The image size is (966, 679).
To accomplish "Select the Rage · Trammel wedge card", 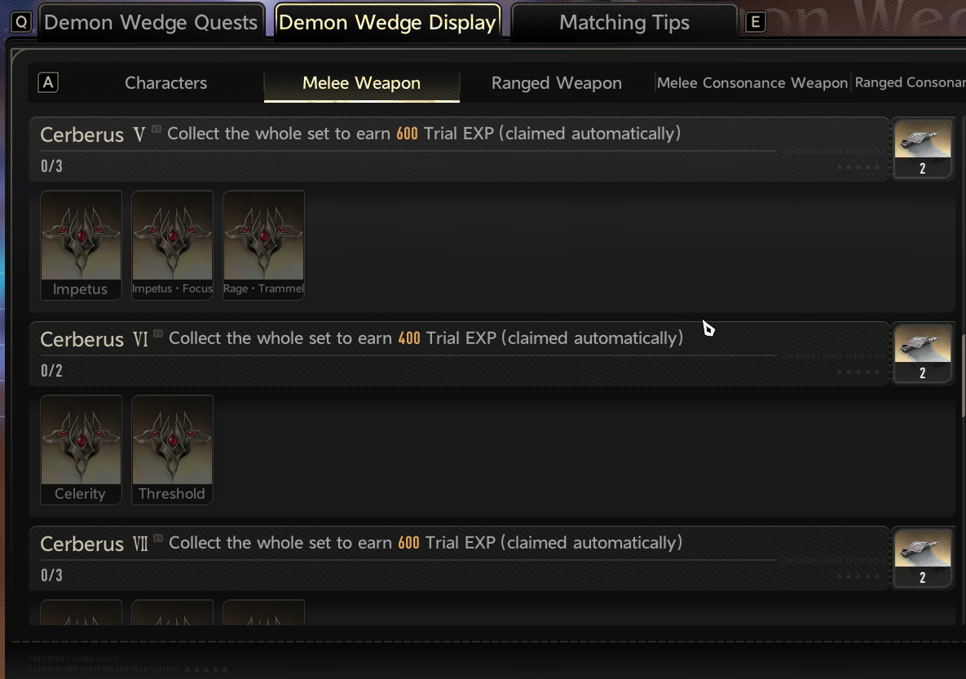I will [263, 245].
